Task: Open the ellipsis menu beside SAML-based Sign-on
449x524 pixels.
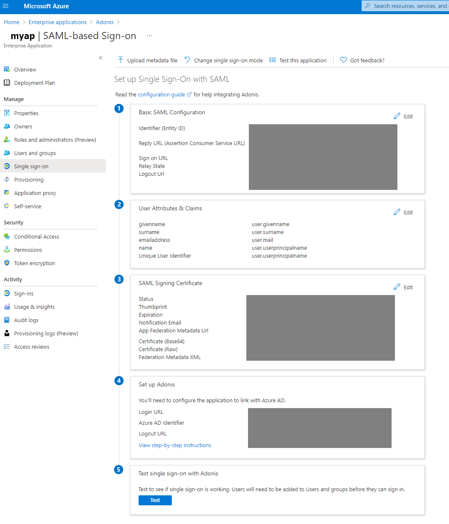Action: coord(149,37)
